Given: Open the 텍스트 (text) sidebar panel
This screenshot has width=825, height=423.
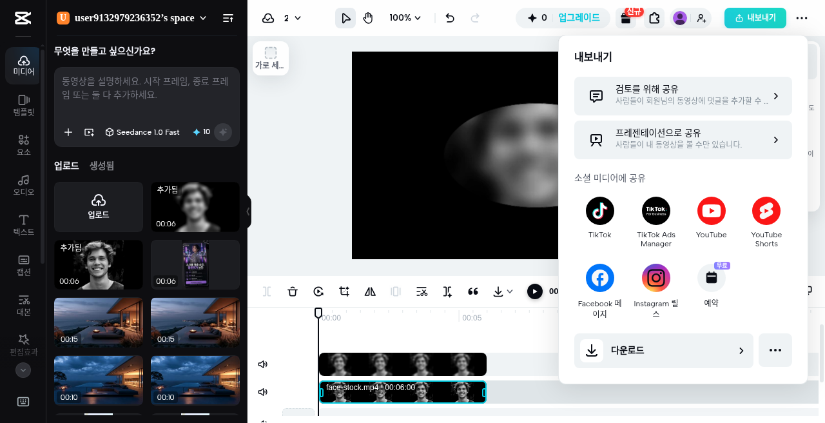Looking at the screenshot, I should (23, 225).
